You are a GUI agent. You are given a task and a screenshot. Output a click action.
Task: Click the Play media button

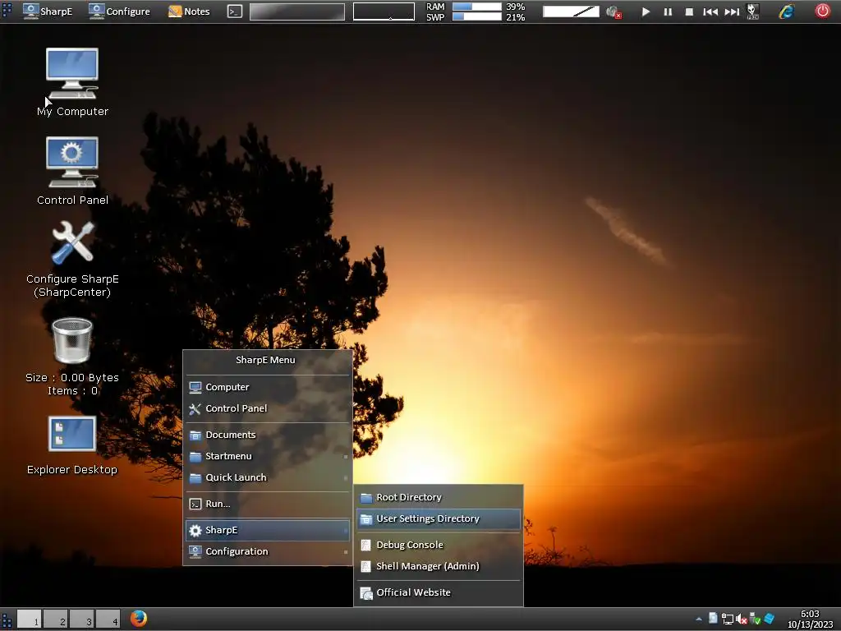point(646,12)
